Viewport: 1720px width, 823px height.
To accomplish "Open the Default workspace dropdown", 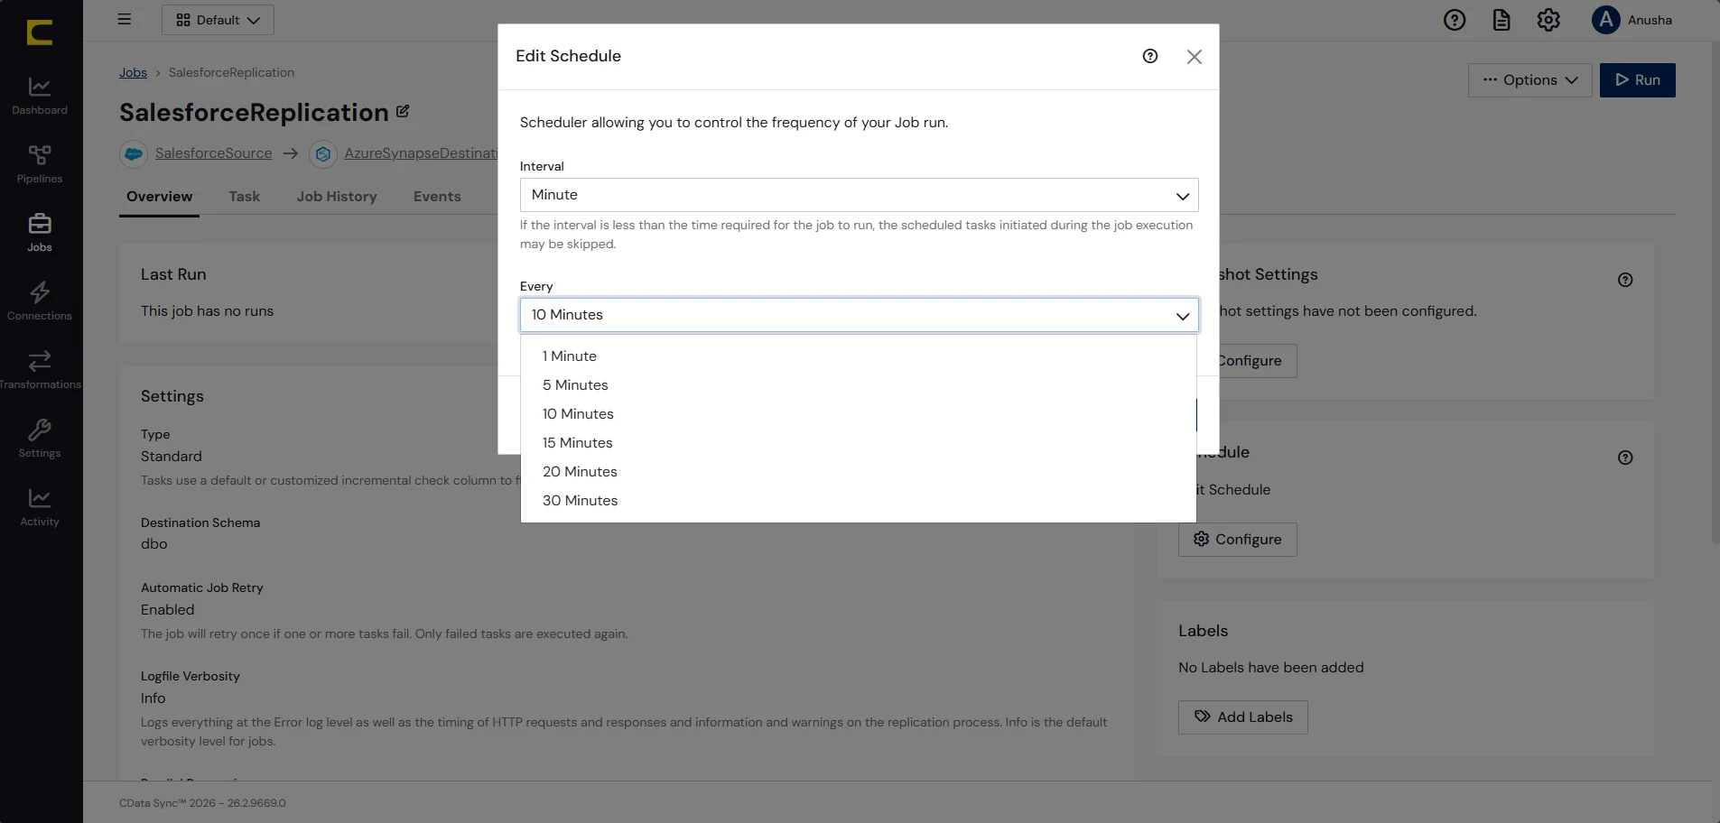I will [218, 20].
